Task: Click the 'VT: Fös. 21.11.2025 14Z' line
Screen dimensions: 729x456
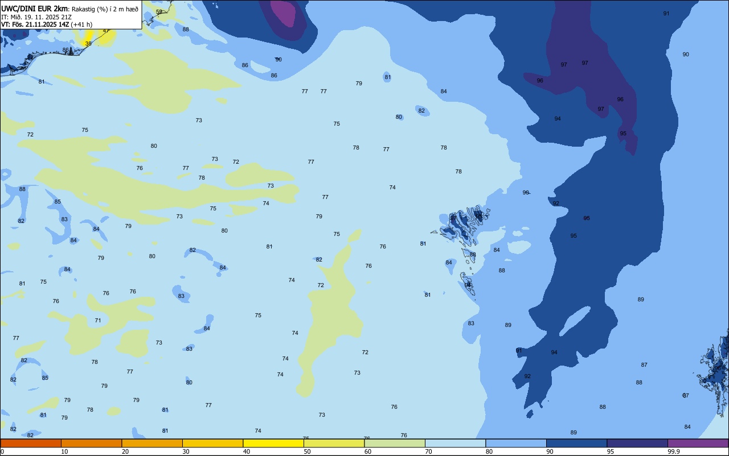Action: pyautogui.click(x=35, y=24)
